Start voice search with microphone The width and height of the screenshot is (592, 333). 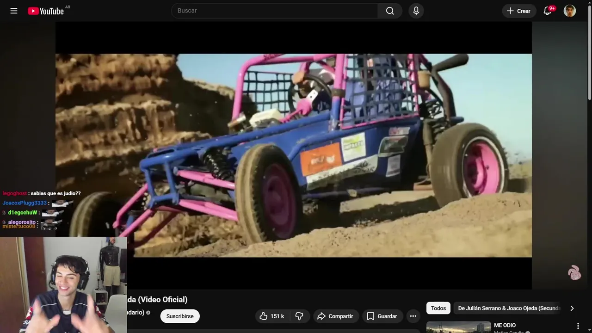click(416, 11)
